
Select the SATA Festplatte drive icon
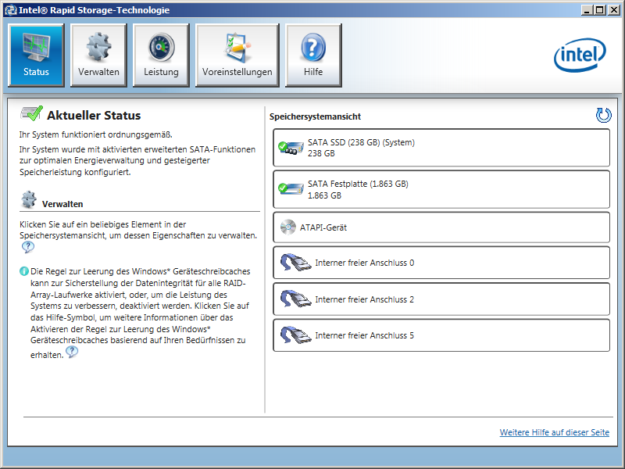291,188
